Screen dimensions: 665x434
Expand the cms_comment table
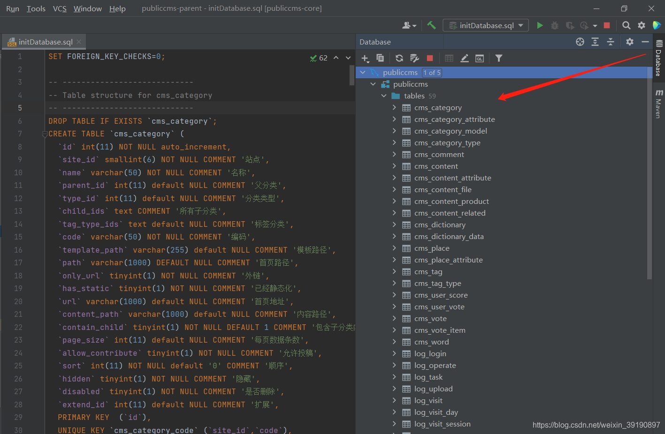click(394, 154)
